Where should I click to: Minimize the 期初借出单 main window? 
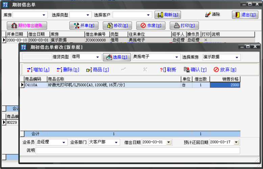[x=244, y=4]
